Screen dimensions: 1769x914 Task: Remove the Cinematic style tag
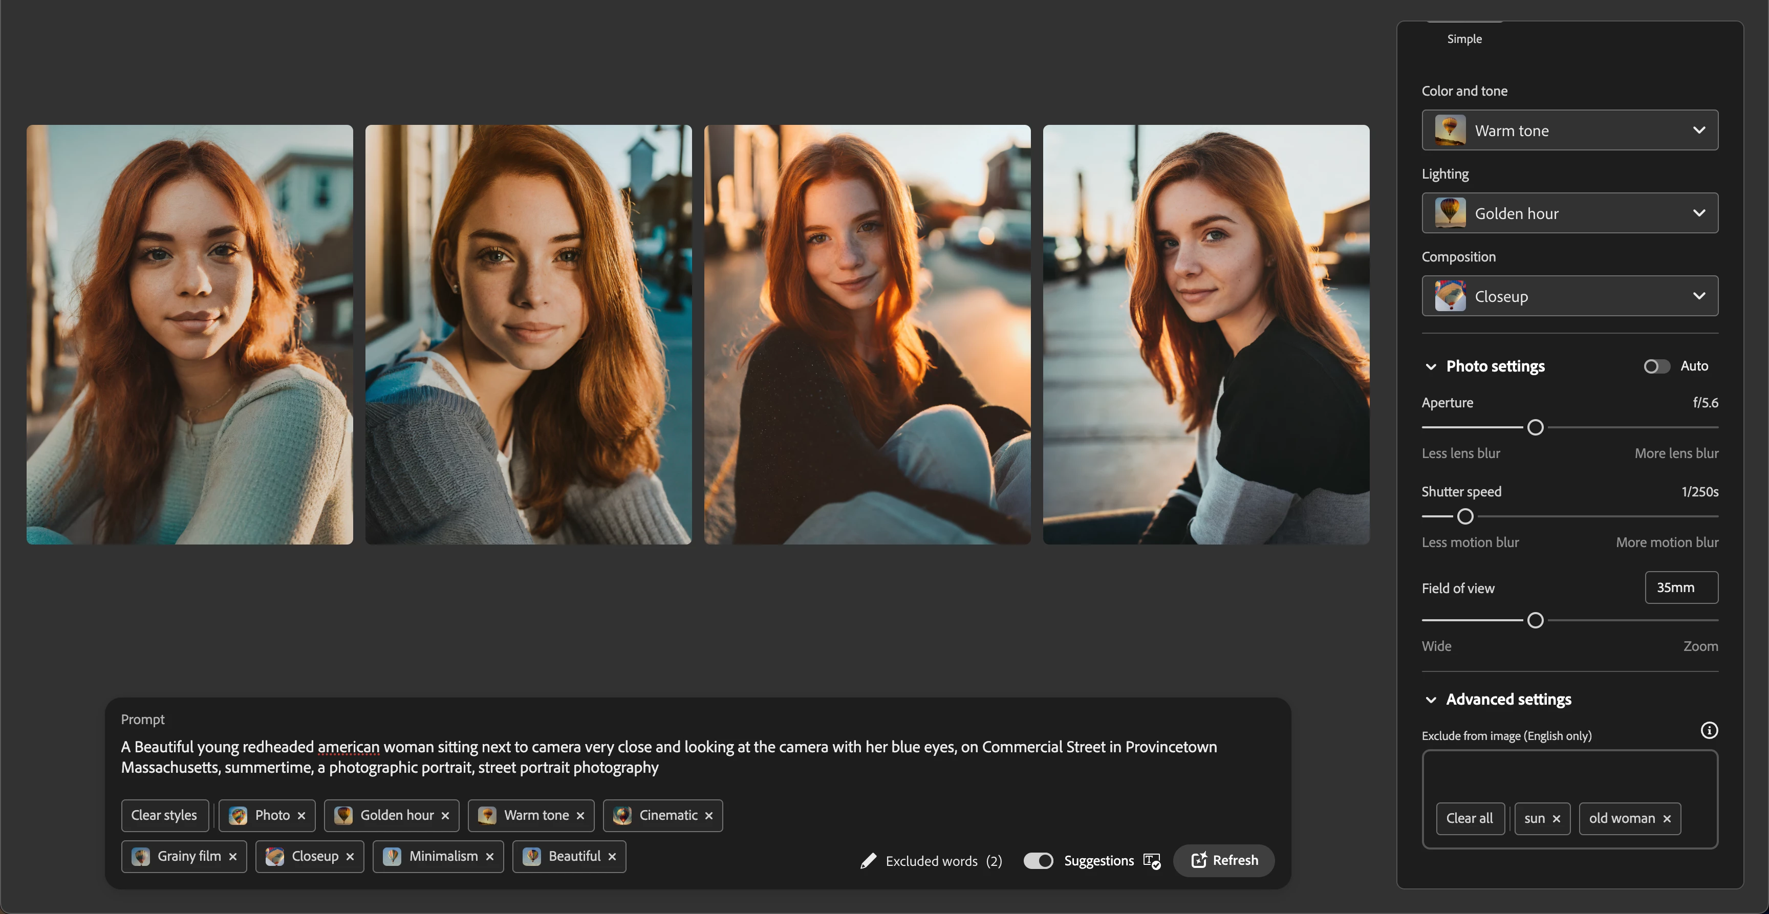[709, 816]
